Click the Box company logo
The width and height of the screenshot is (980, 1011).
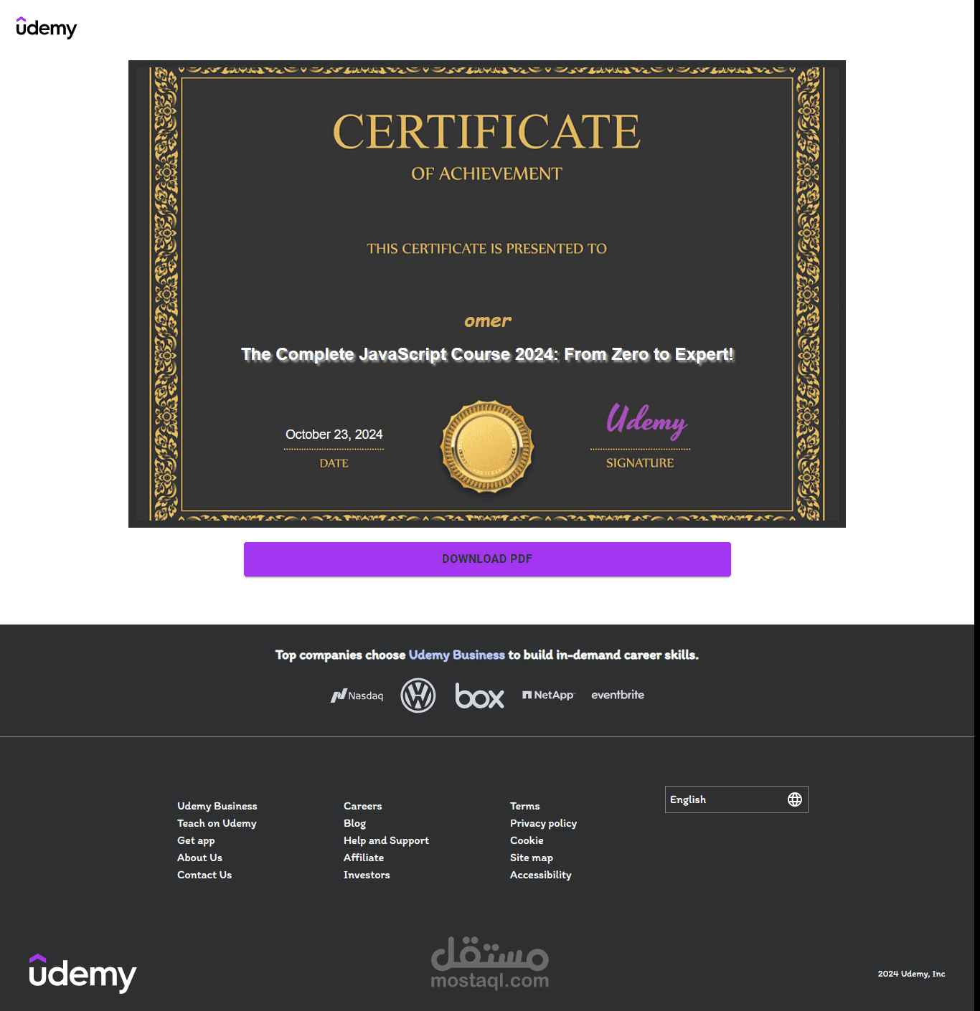480,696
